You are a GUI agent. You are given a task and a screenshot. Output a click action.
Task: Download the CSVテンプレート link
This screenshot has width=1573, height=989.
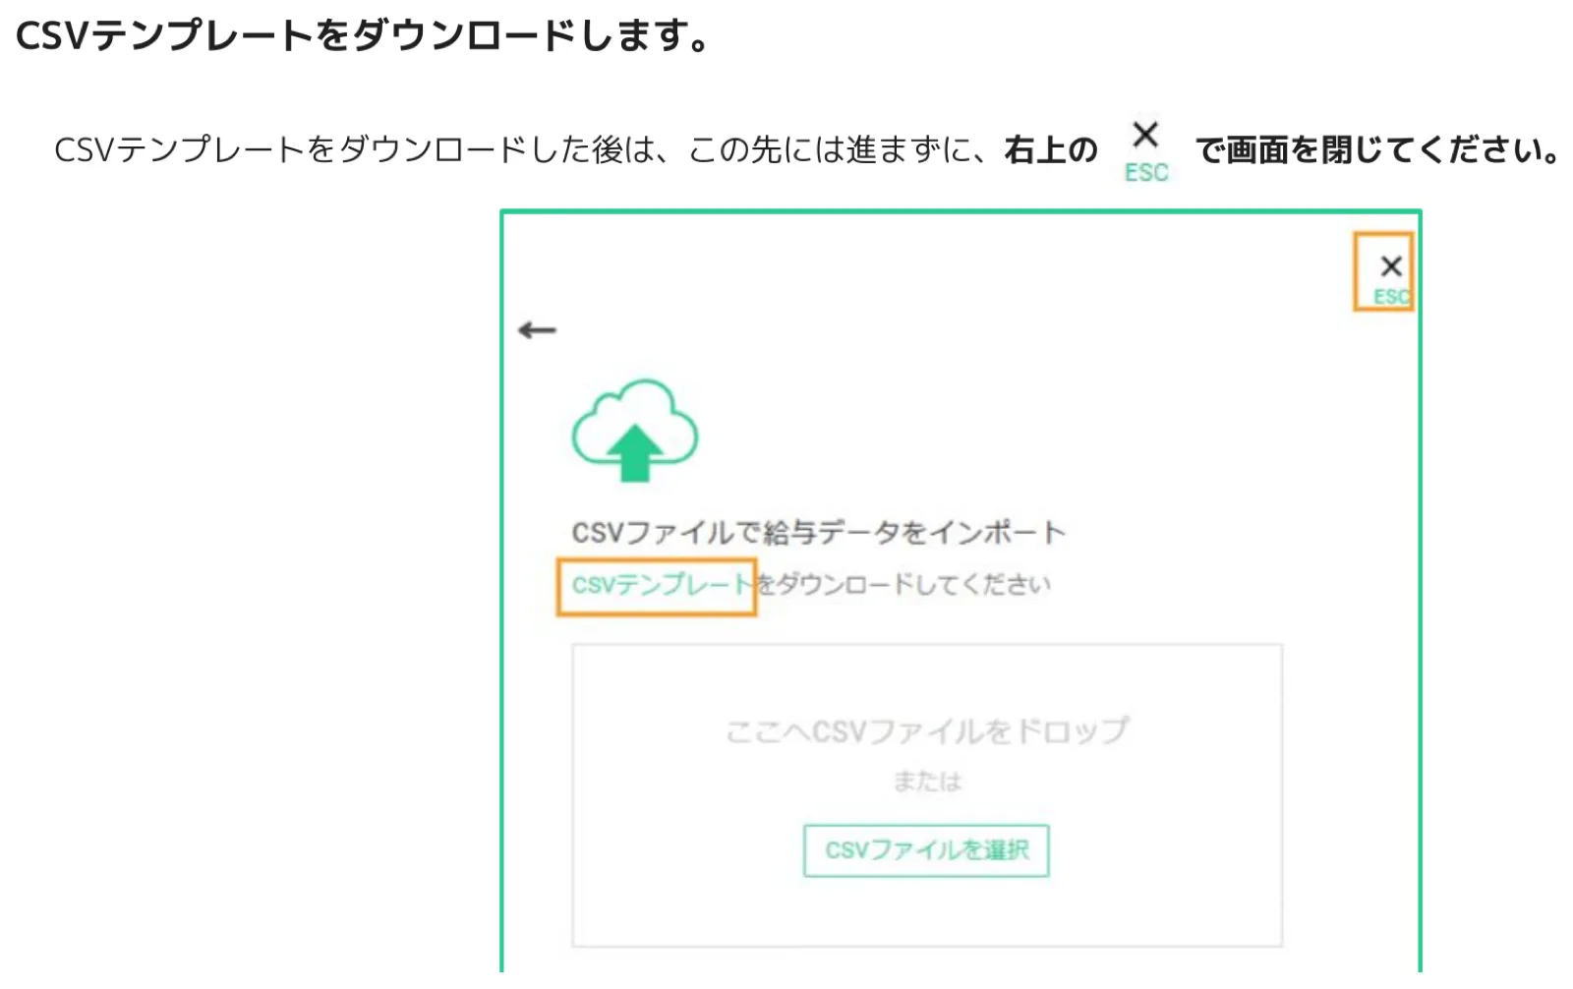click(661, 586)
